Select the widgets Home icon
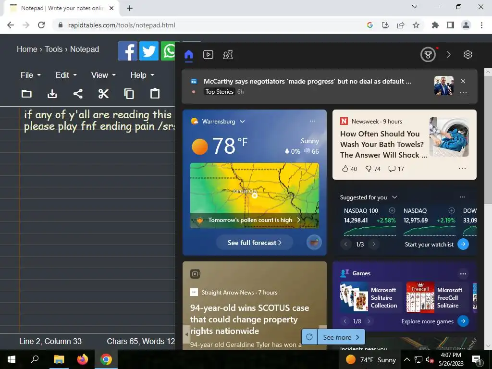Image resolution: width=492 pixels, height=369 pixels. coord(188,55)
